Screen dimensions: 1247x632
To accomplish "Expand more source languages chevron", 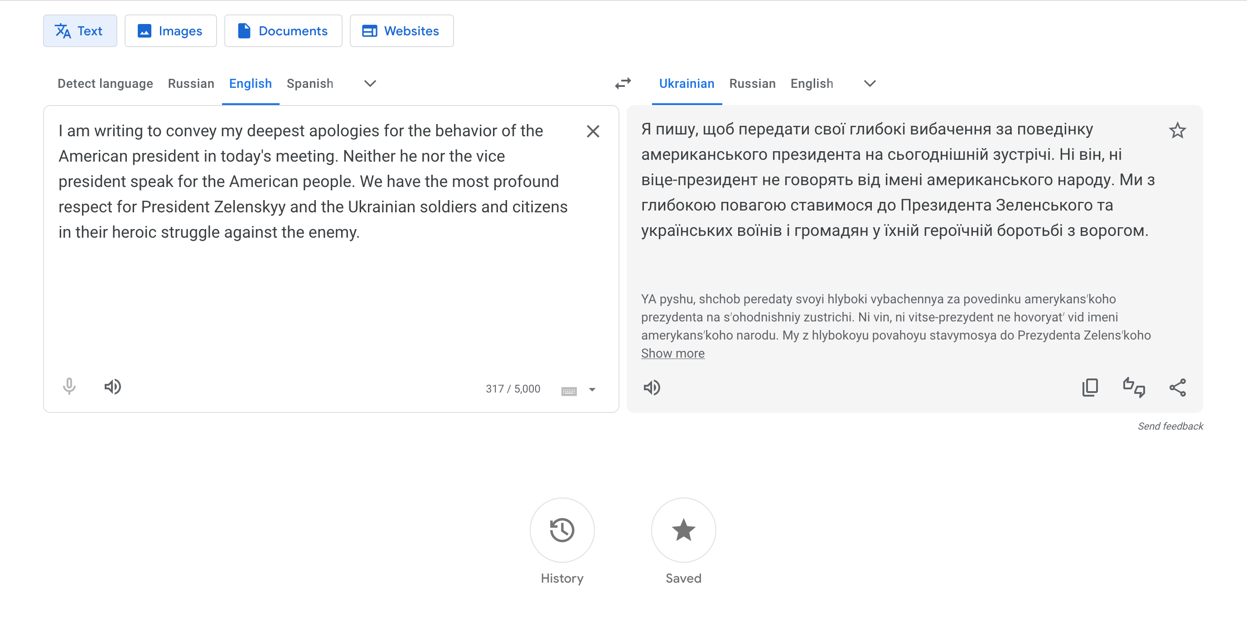I will [370, 84].
